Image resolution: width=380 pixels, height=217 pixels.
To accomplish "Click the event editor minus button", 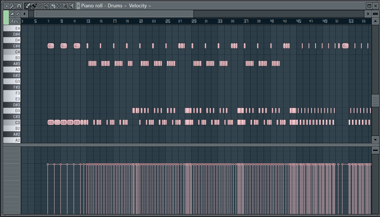I will point(375,150).
